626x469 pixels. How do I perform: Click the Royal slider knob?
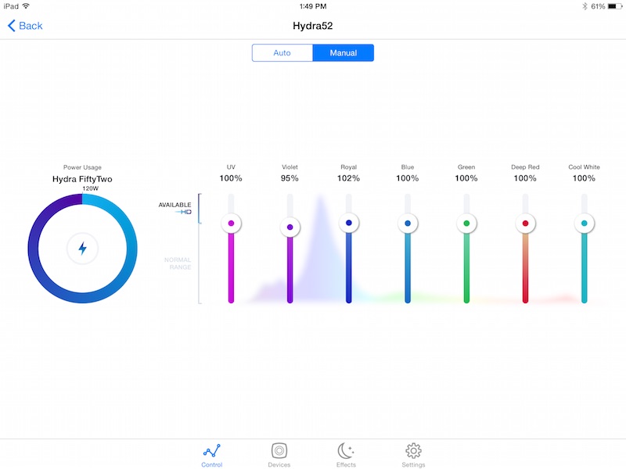tap(349, 223)
